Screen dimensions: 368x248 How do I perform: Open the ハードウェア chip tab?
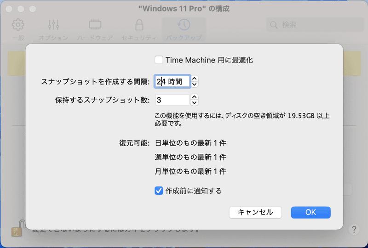click(x=95, y=30)
